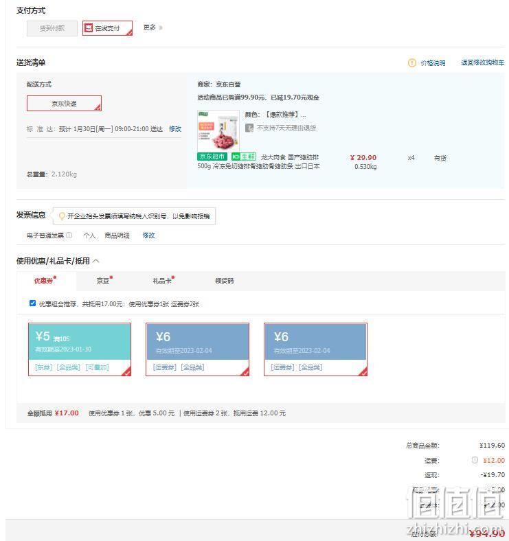
Task: Toggle the last ¥6 运费券 coupon
Action: pos(315,349)
